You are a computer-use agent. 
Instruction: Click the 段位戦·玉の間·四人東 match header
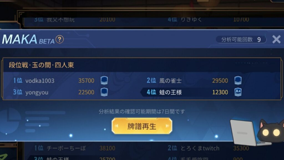click(41, 65)
